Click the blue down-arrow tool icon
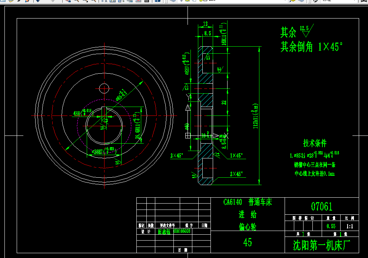The image size is (368, 258). pyautogui.click(x=38, y=2)
